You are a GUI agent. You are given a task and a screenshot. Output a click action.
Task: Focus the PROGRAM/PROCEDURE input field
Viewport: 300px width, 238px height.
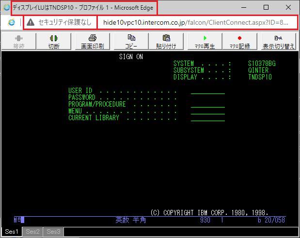point(208,105)
